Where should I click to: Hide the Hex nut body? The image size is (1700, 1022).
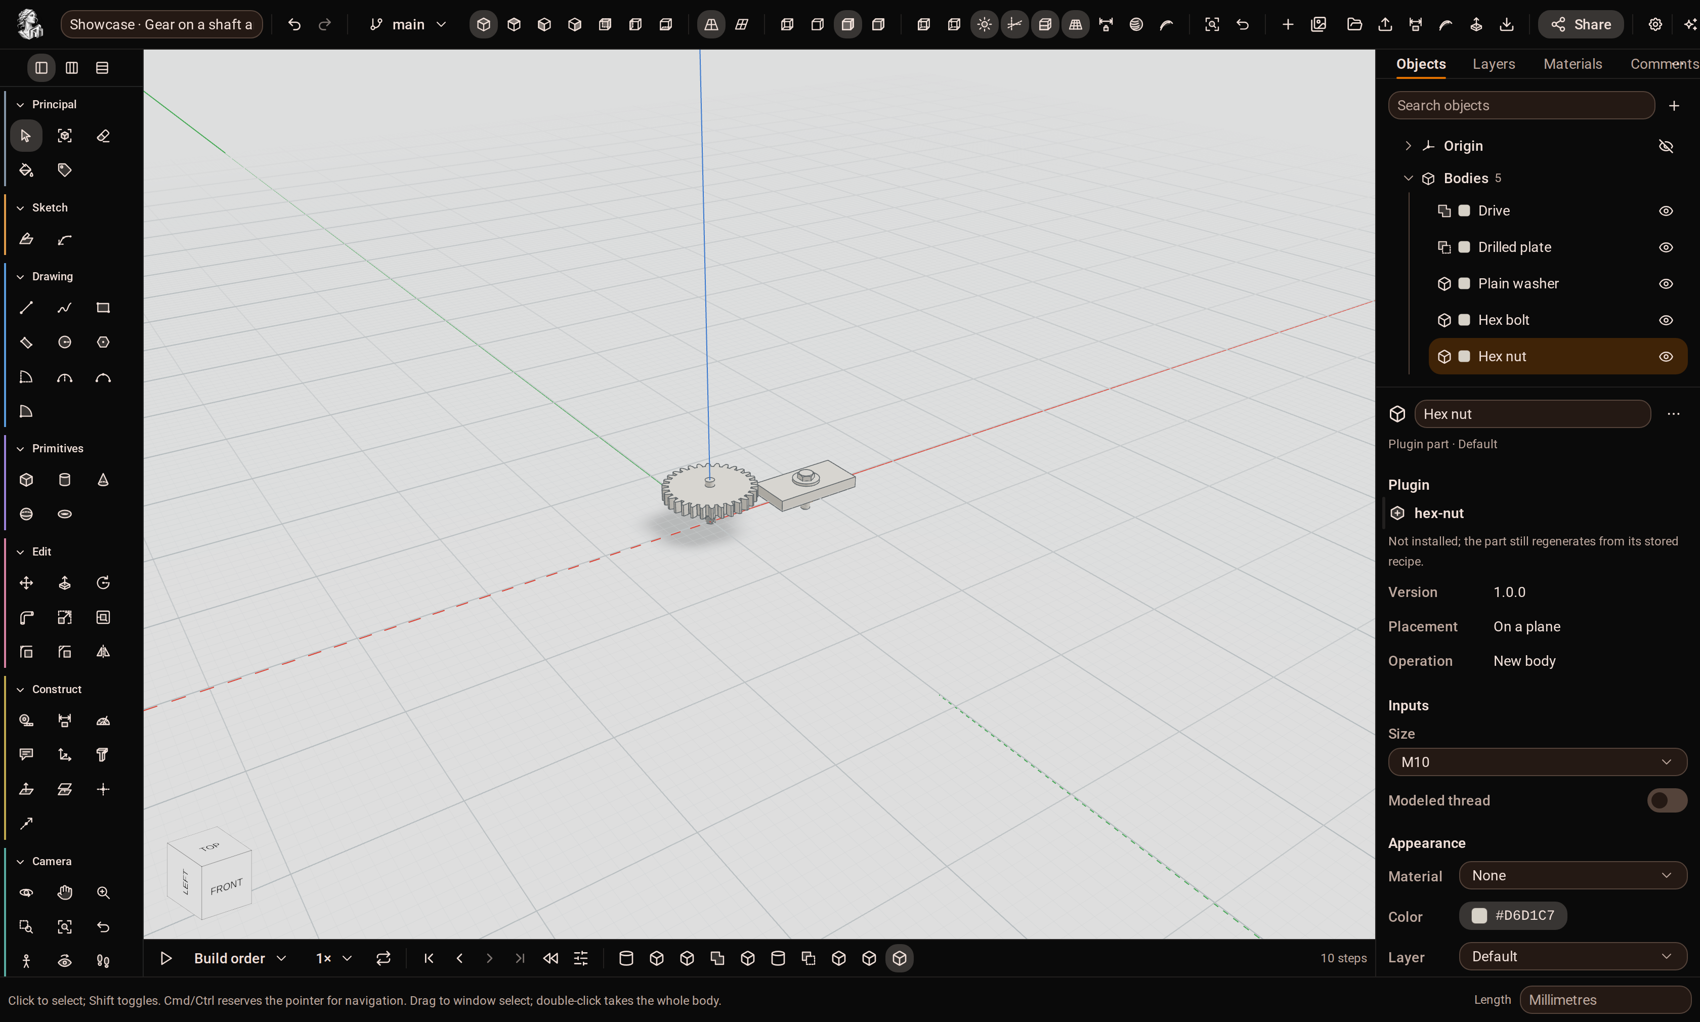click(x=1666, y=357)
